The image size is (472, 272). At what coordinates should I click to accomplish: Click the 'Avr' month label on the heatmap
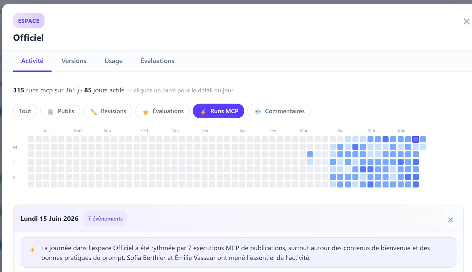340,131
